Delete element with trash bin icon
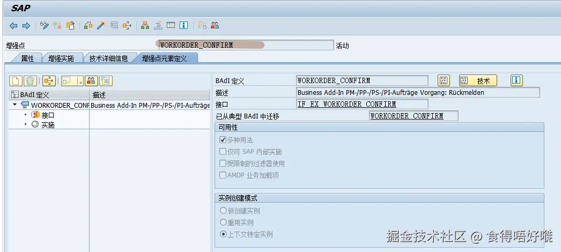561x252 pixels. [31, 81]
